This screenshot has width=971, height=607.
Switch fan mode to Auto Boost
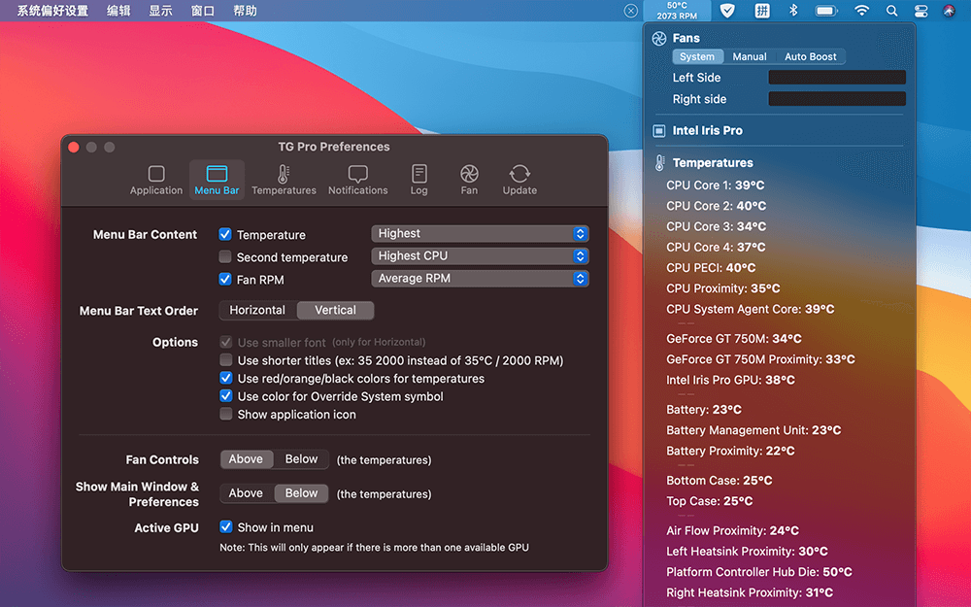click(x=811, y=56)
